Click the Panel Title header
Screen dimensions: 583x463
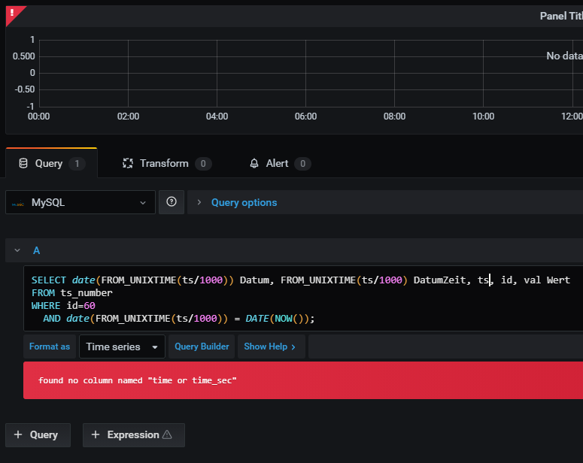pos(560,16)
